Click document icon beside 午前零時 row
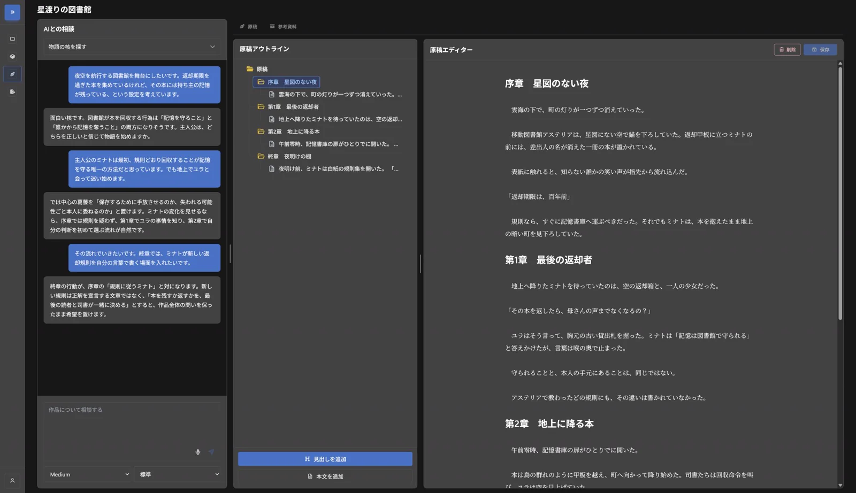The image size is (856, 493). (x=272, y=144)
